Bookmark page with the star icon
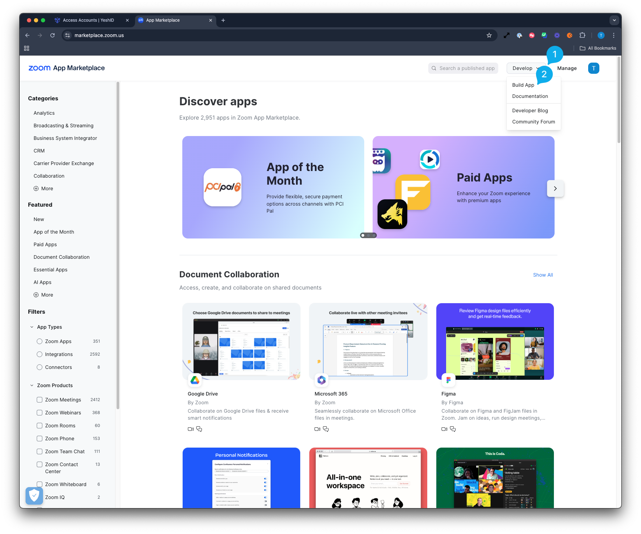The image size is (641, 534). click(x=489, y=35)
